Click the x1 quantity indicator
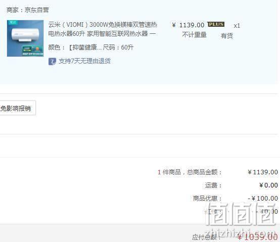 (x=237, y=26)
